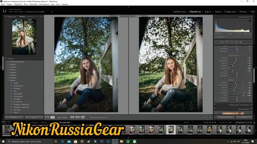Click the second window display icon above filmstrip

tap(9, 122)
